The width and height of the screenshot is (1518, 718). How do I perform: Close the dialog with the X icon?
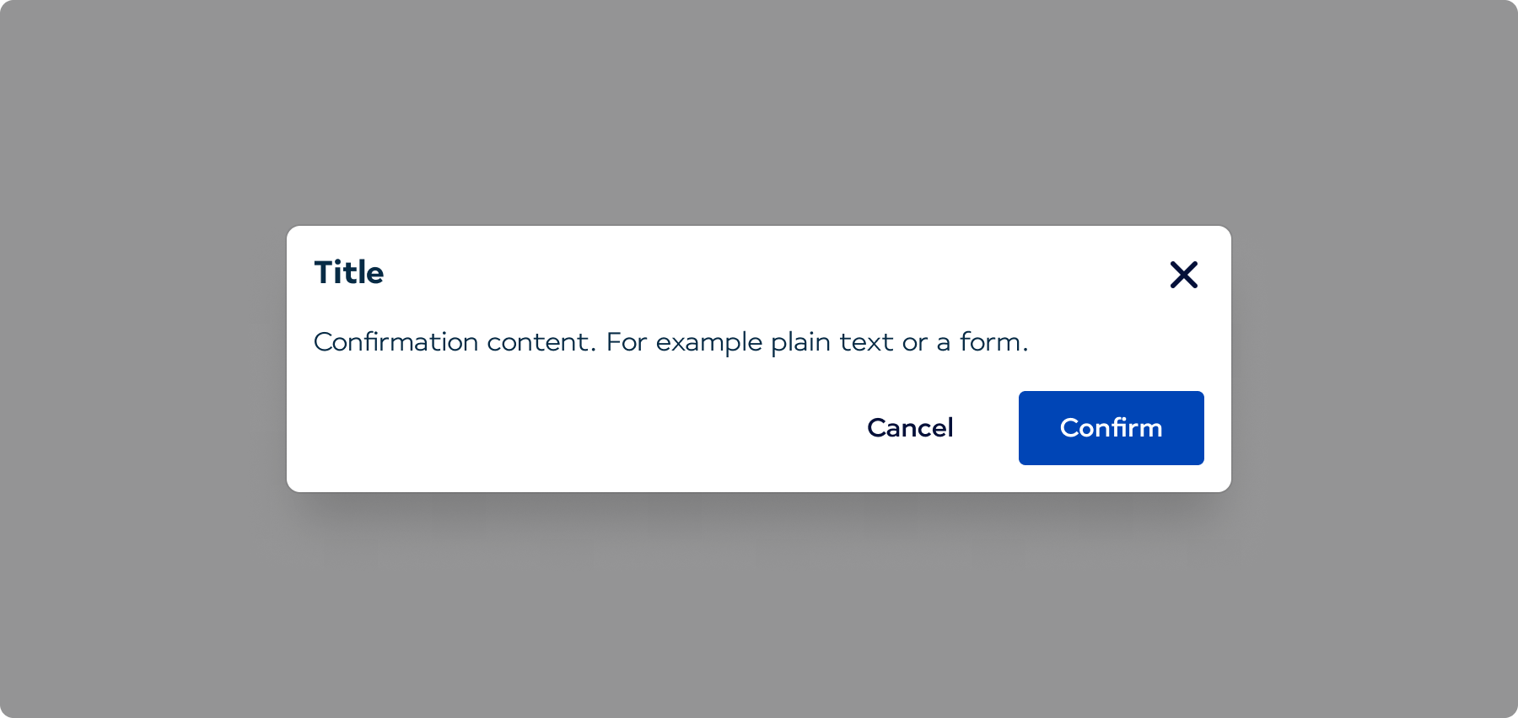point(1183,275)
